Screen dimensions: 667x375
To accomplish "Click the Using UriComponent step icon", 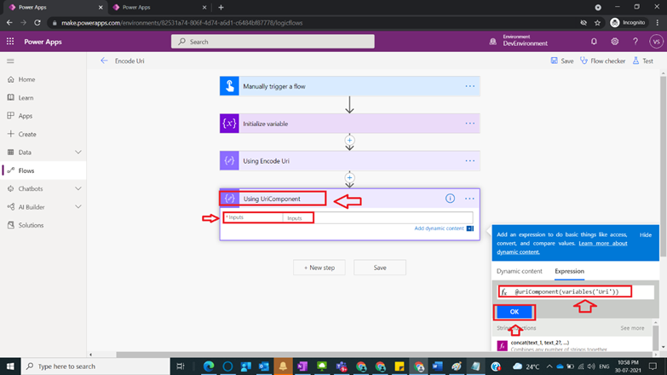I will pyautogui.click(x=229, y=199).
